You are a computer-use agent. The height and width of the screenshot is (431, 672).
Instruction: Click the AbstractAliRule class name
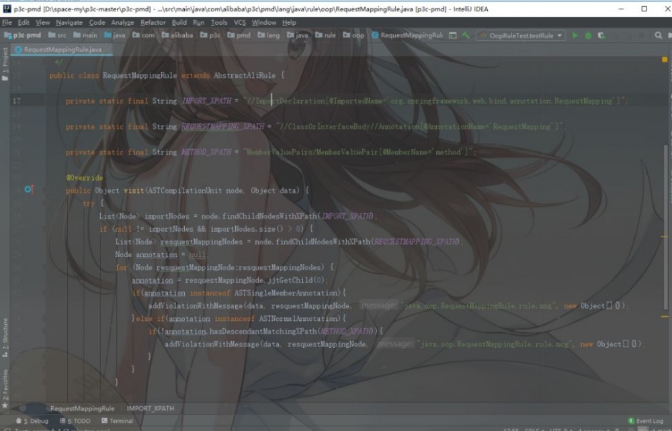tap(245, 75)
